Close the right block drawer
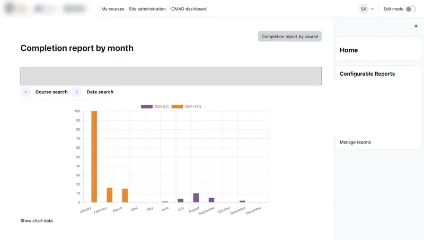 point(416,26)
